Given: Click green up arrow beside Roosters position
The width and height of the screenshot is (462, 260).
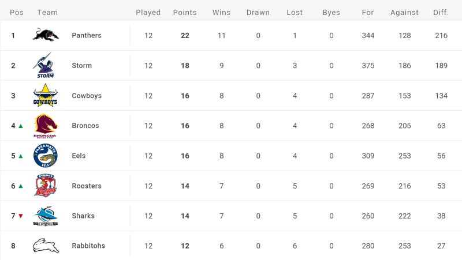Looking at the screenshot, I should click(21, 186).
